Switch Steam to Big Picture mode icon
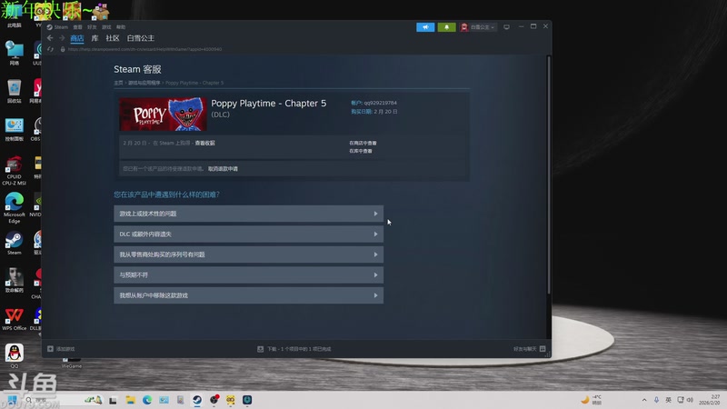The height and width of the screenshot is (409, 727). [x=506, y=27]
